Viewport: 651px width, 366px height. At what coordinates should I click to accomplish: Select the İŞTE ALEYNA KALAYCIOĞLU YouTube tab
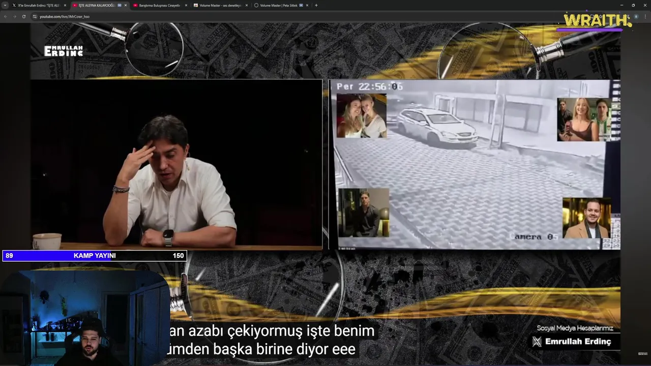(97, 5)
